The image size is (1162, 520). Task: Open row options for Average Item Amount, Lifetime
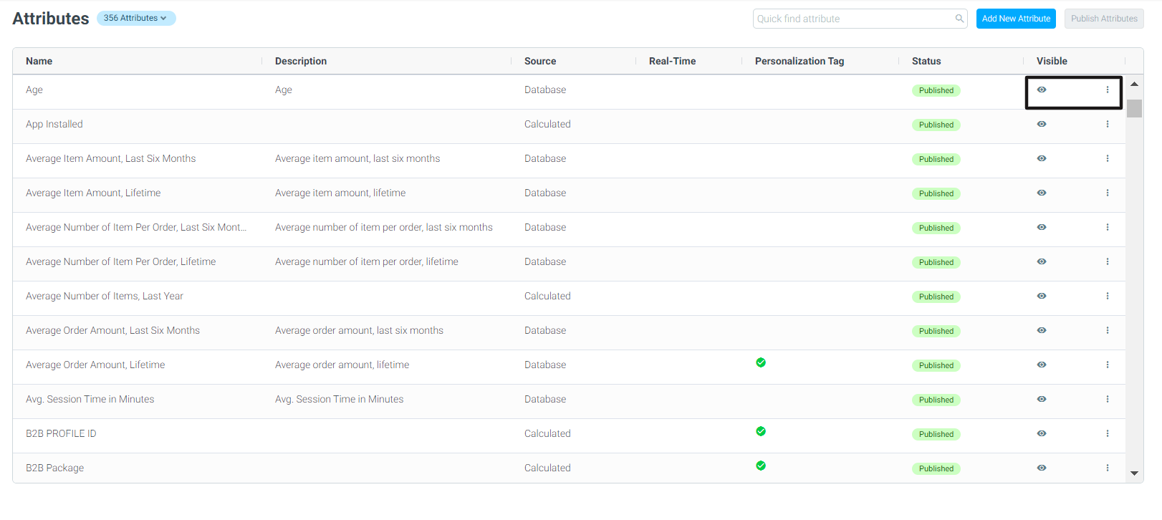(x=1107, y=193)
